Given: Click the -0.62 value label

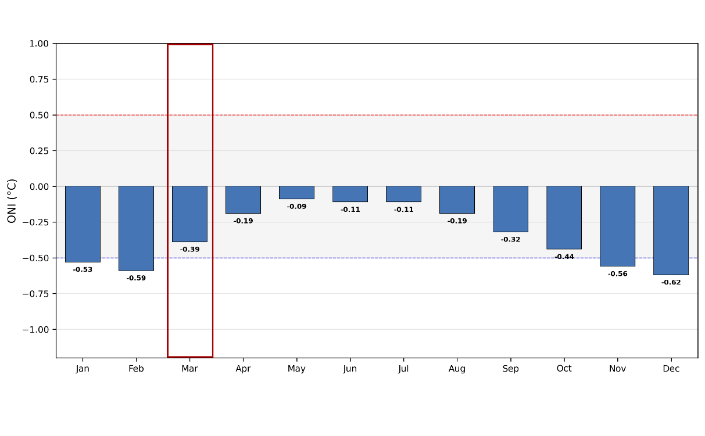Looking at the screenshot, I should coord(671,282).
